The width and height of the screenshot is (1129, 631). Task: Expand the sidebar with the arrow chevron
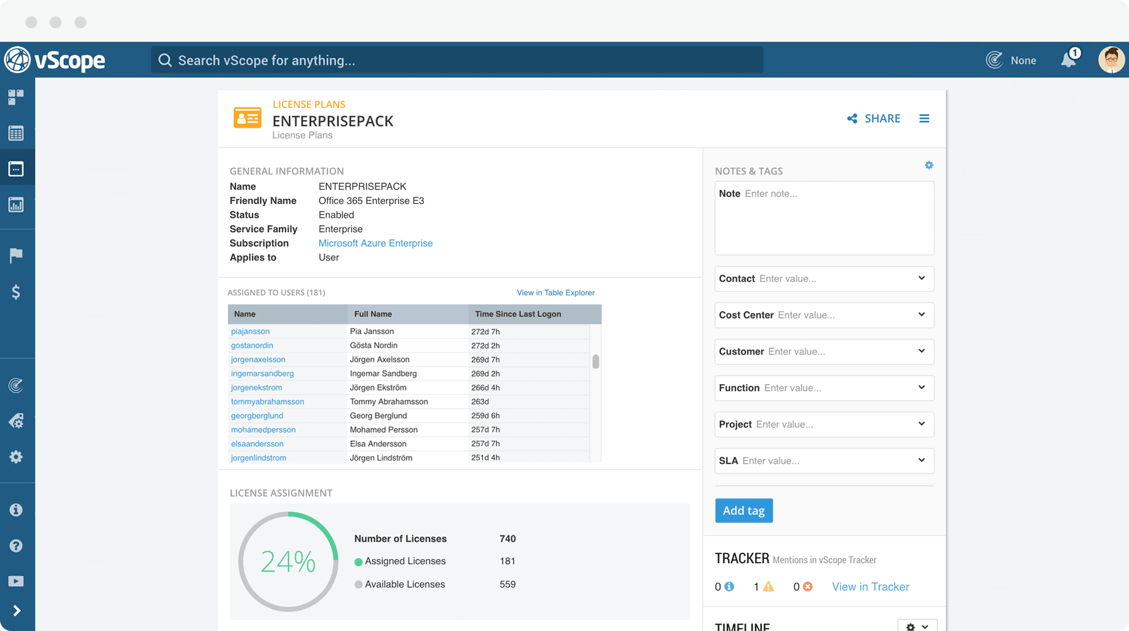tap(16, 611)
